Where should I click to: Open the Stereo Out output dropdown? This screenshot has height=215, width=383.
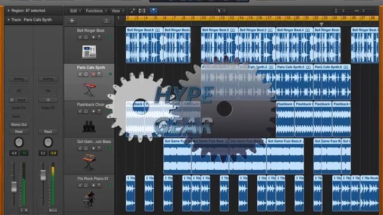pyautogui.click(x=19, y=125)
